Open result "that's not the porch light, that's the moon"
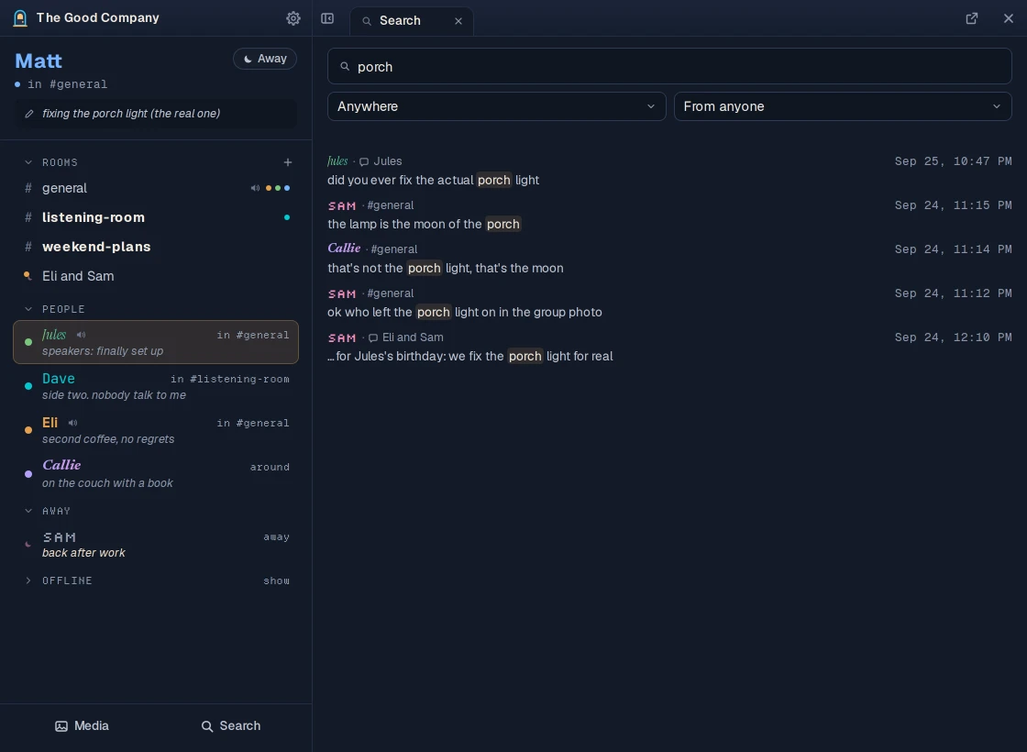This screenshot has height=752, width=1027. tap(669, 259)
